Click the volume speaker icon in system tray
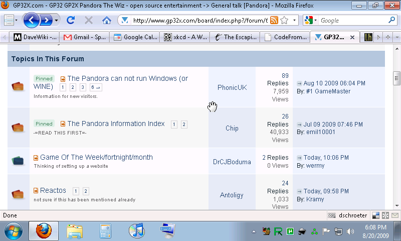The image size is (401, 241). pos(350,231)
